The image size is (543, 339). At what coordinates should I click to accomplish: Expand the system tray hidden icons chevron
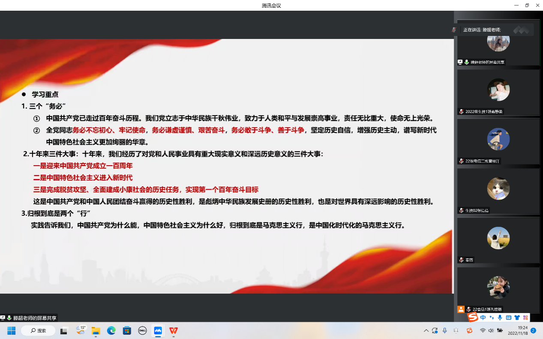426,330
